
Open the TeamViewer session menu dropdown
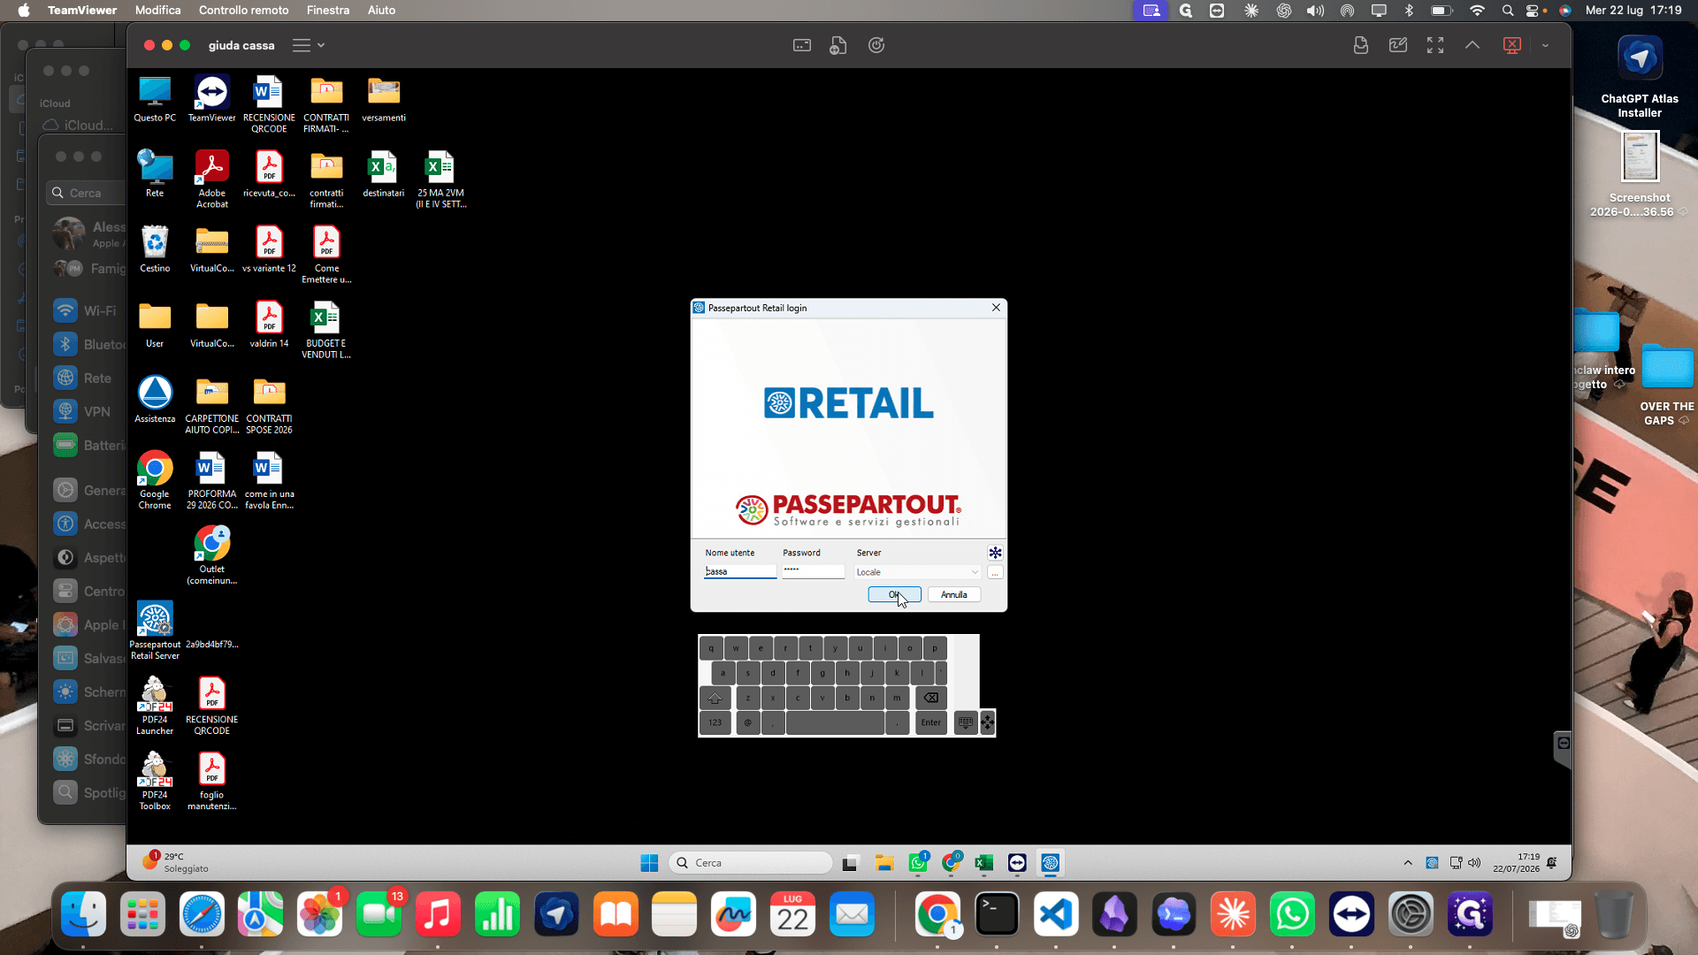(x=309, y=45)
